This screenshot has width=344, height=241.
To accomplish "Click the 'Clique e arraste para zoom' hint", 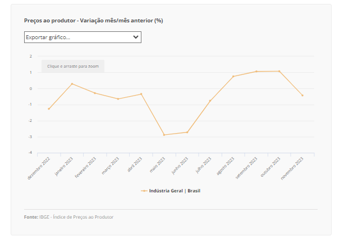I will pyautogui.click(x=73, y=66).
